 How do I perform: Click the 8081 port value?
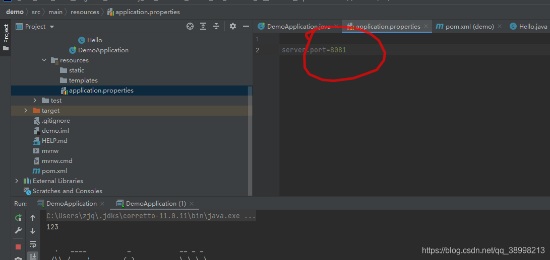click(x=338, y=50)
